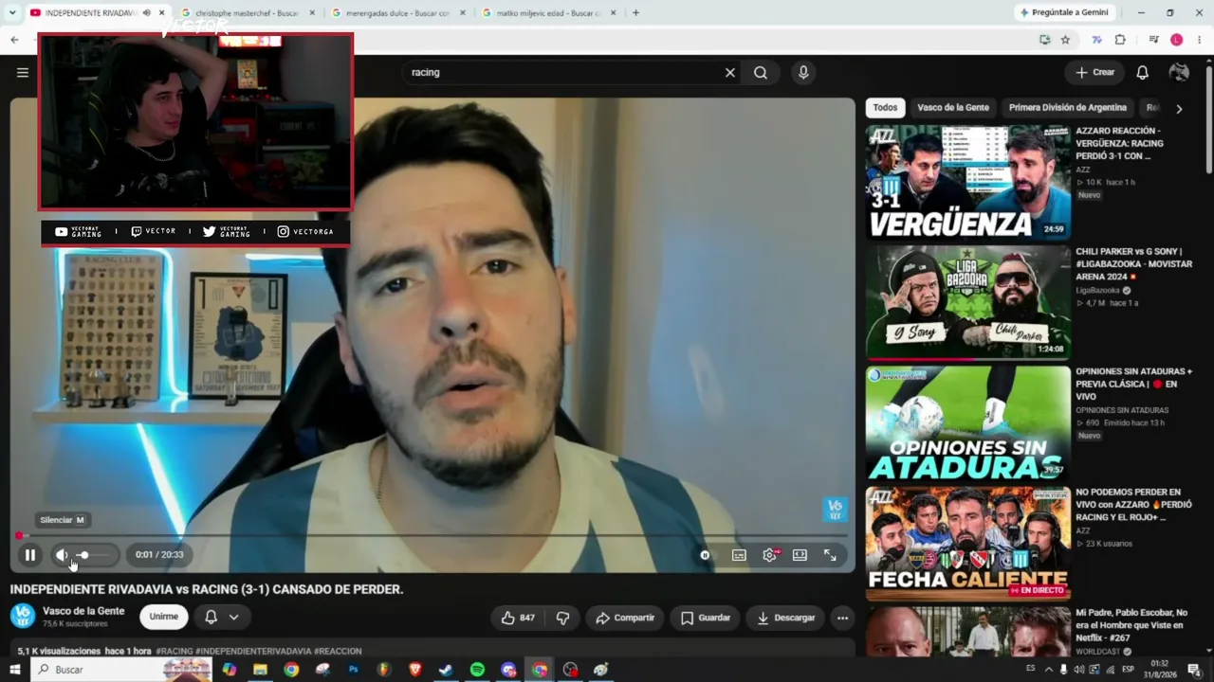Viewport: 1214px width, 682px height.
Task: Open the subscription notification bell dropdown
Action: coord(221,617)
